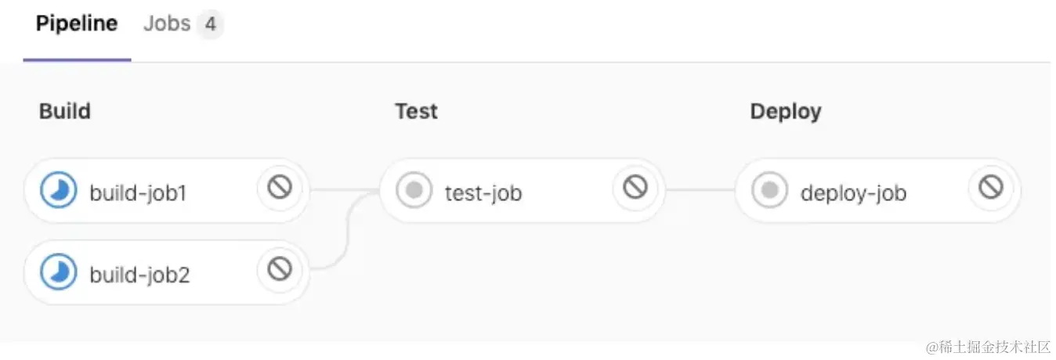Click the Jobs count badge showing 4
Image resolution: width=1056 pixels, height=360 pixels.
(209, 25)
